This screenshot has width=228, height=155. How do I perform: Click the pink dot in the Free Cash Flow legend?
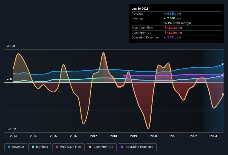(57, 147)
